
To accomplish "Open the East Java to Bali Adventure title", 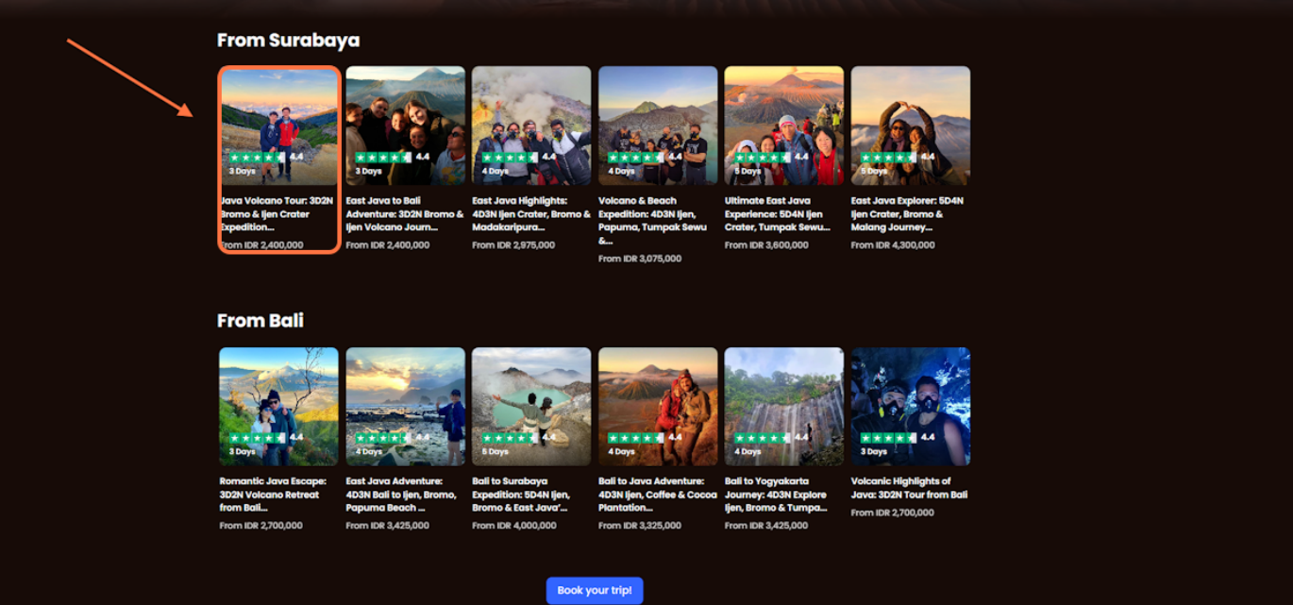I will coord(405,213).
